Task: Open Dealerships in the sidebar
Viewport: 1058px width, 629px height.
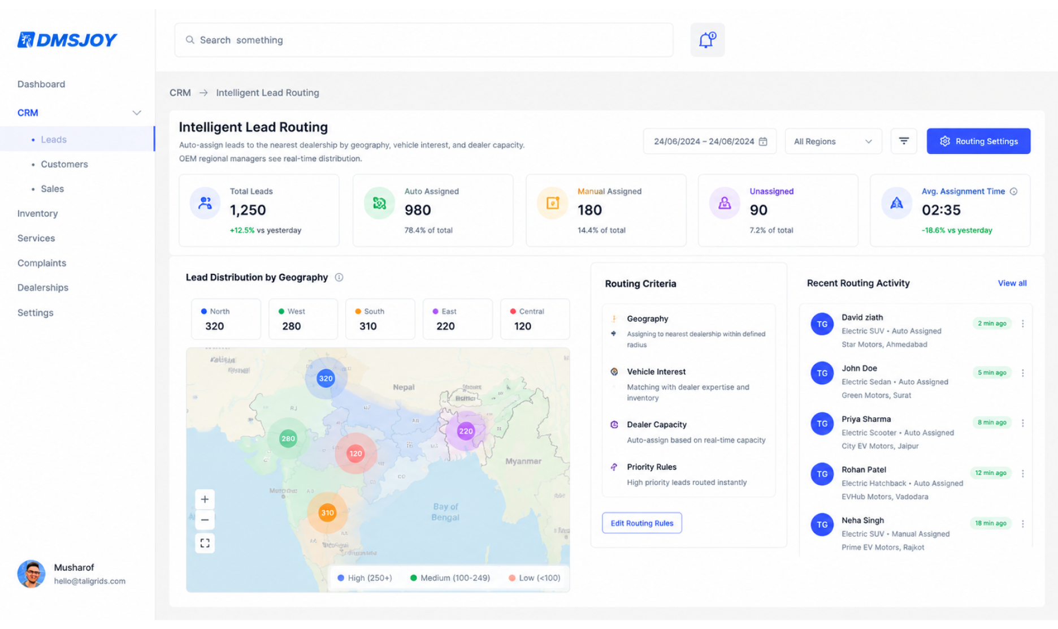Action: [43, 287]
